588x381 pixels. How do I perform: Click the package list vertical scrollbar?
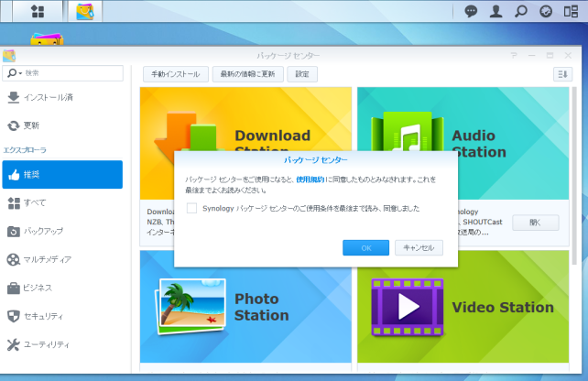coord(574,176)
